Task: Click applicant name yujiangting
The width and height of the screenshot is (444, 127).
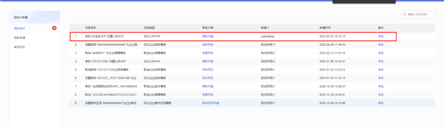Action: tap(267, 36)
